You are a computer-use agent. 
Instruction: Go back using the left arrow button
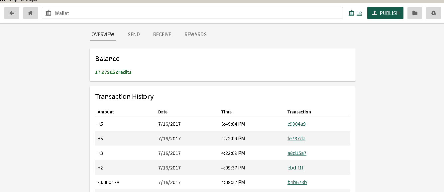pos(12,13)
